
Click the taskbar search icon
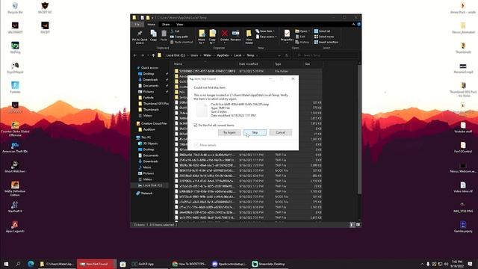(x=18, y=264)
